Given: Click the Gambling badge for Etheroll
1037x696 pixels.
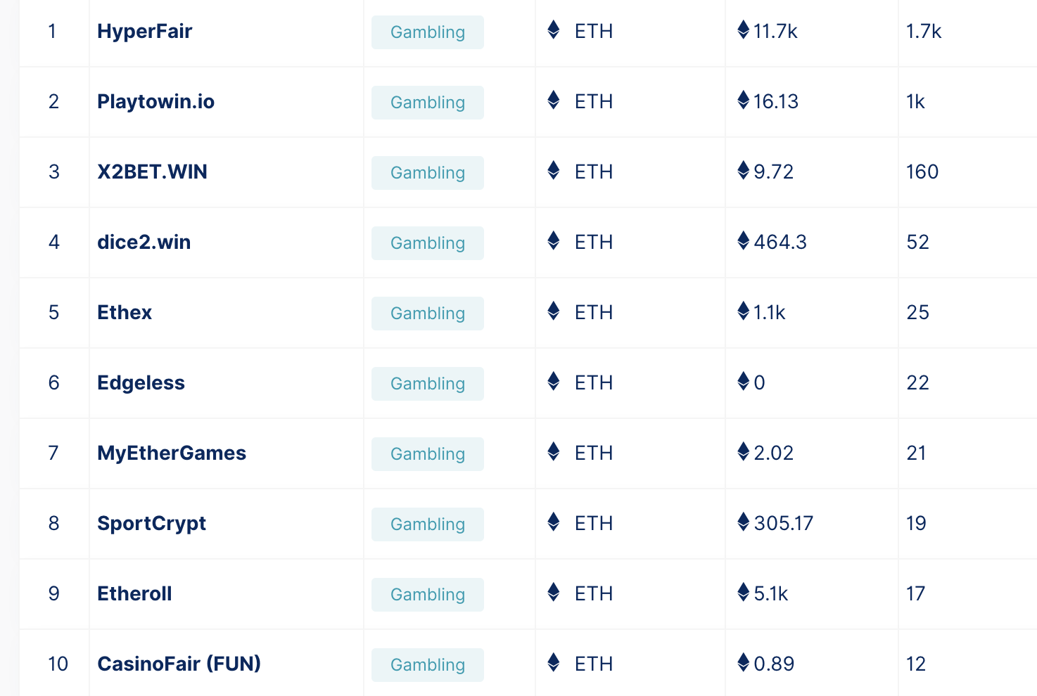Looking at the screenshot, I should click(428, 595).
